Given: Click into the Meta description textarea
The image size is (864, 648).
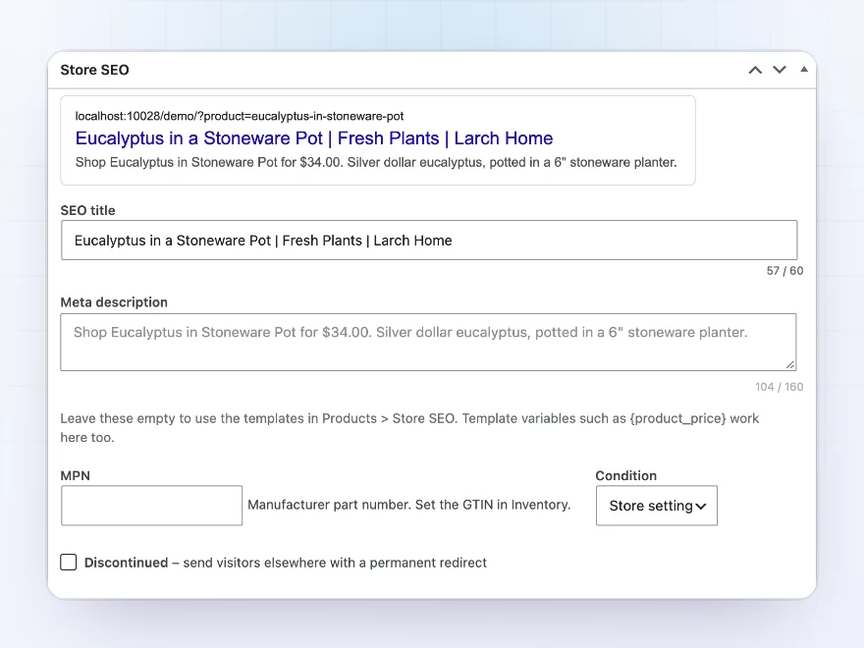Looking at the screenshot, I should 428,343.
